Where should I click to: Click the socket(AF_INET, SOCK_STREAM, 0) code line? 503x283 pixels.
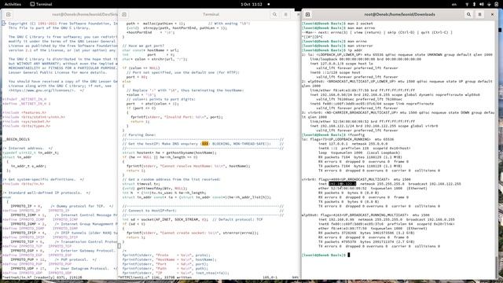193,219
